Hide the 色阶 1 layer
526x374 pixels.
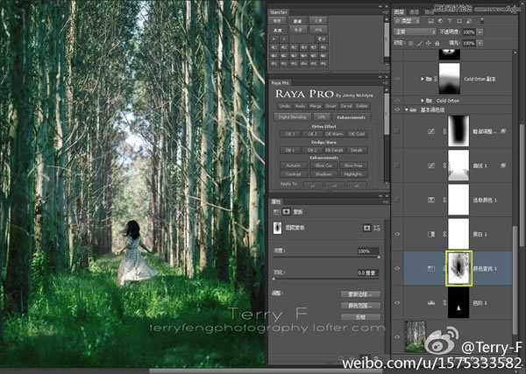[397, 303]
